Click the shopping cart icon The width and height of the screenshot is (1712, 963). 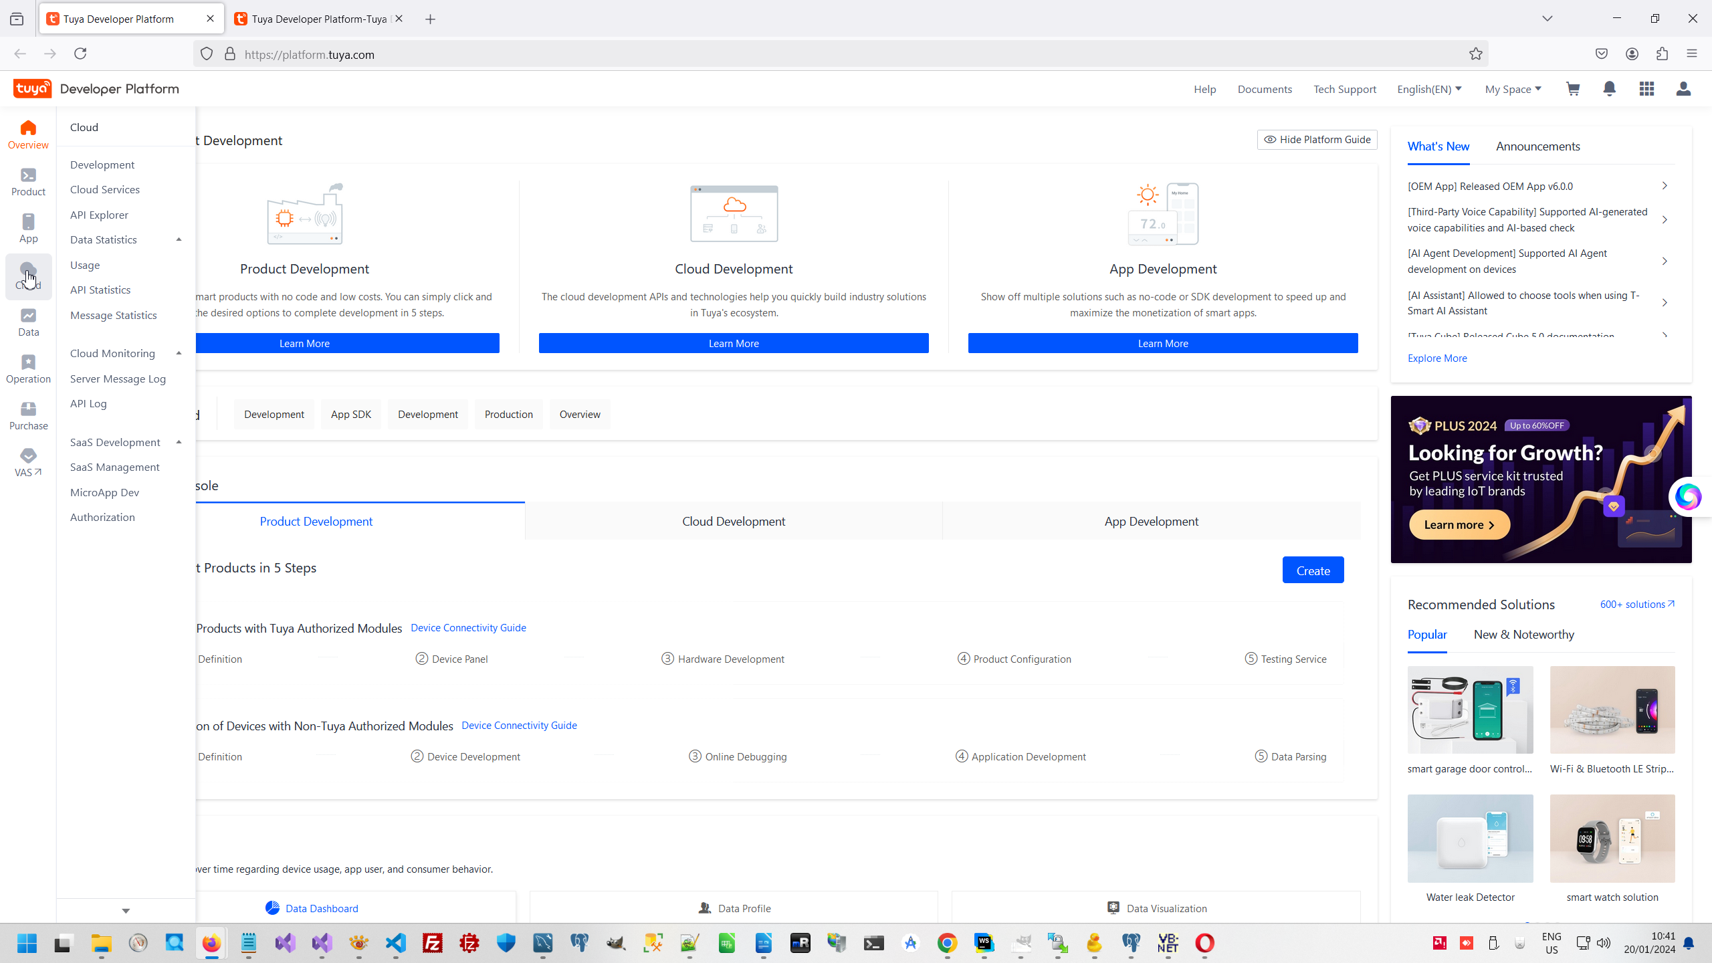point(1573,89)
